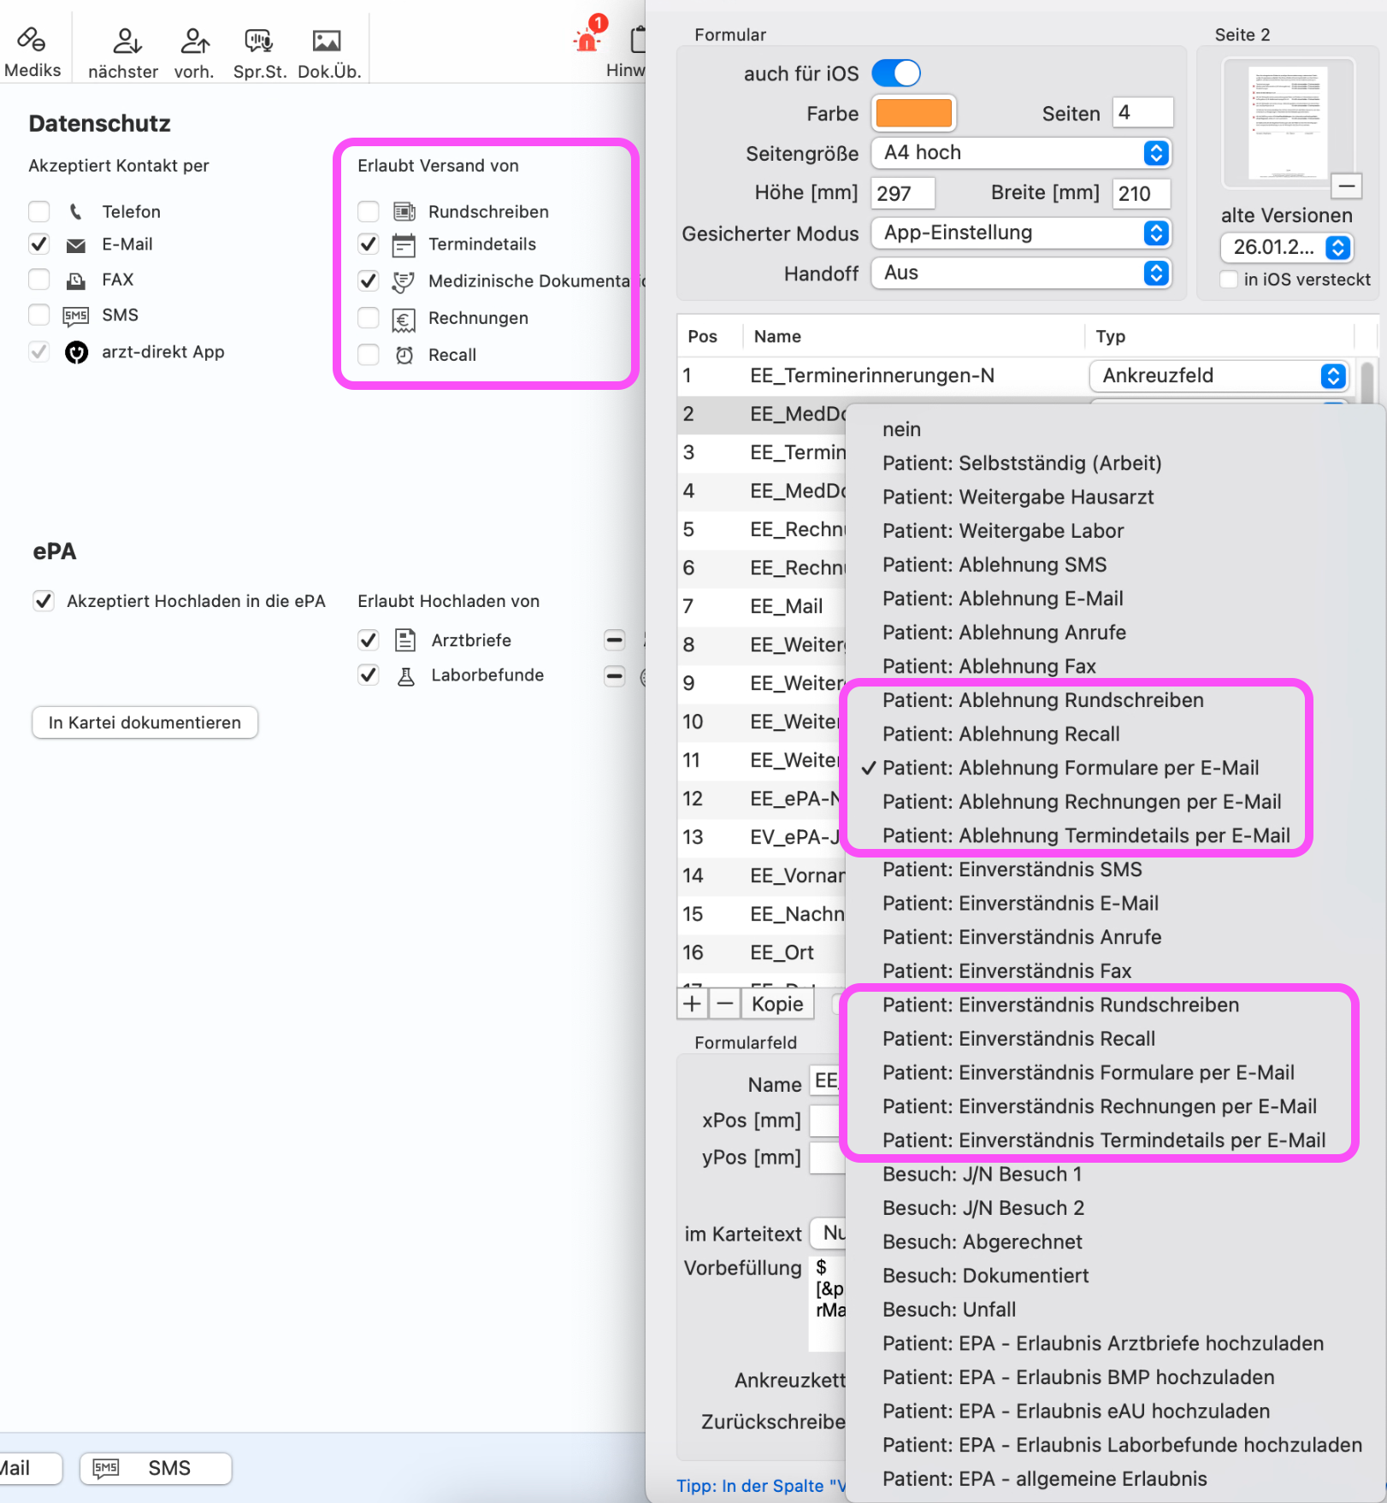
Task: Click the Seite 2 page thumbnail
Action: (x=1288, y=122)
